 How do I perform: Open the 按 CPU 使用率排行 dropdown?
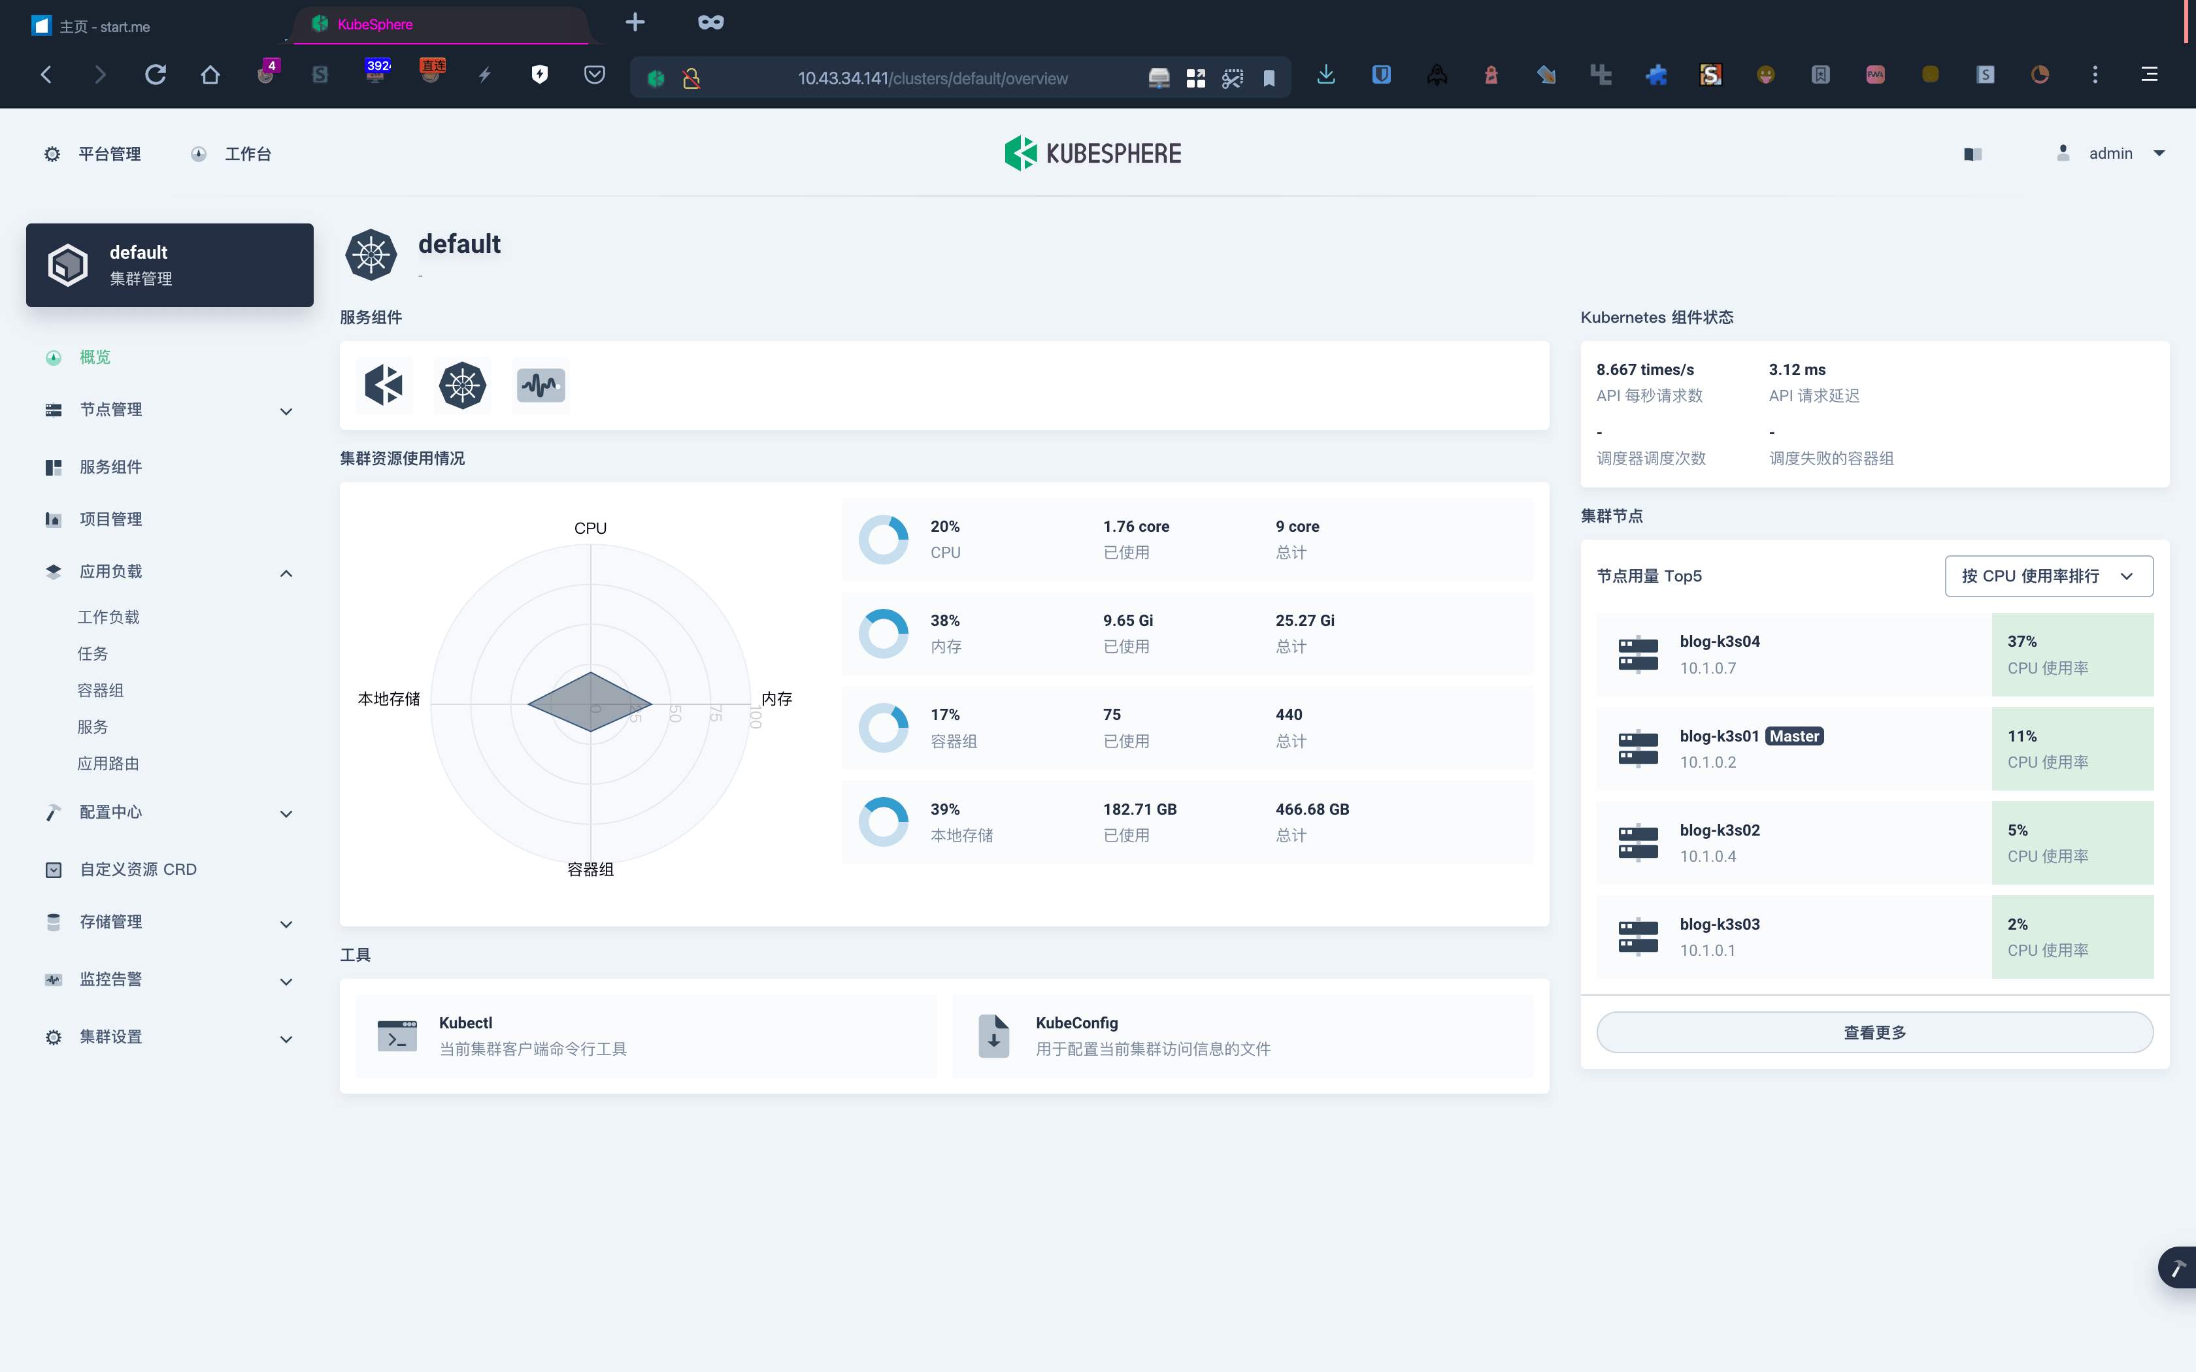point(2048,576)
